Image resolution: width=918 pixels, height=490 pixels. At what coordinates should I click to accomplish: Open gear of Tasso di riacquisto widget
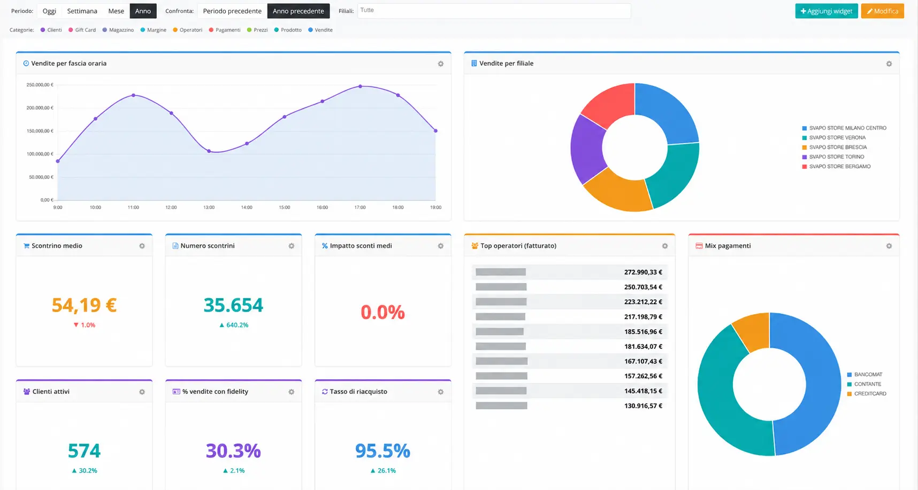pyautogui.click(x=441, y=392)
